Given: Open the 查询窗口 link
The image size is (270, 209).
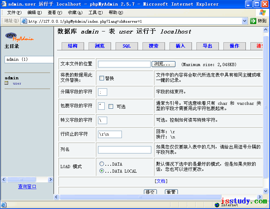Looking at the screenshot, I should [27, 187].
